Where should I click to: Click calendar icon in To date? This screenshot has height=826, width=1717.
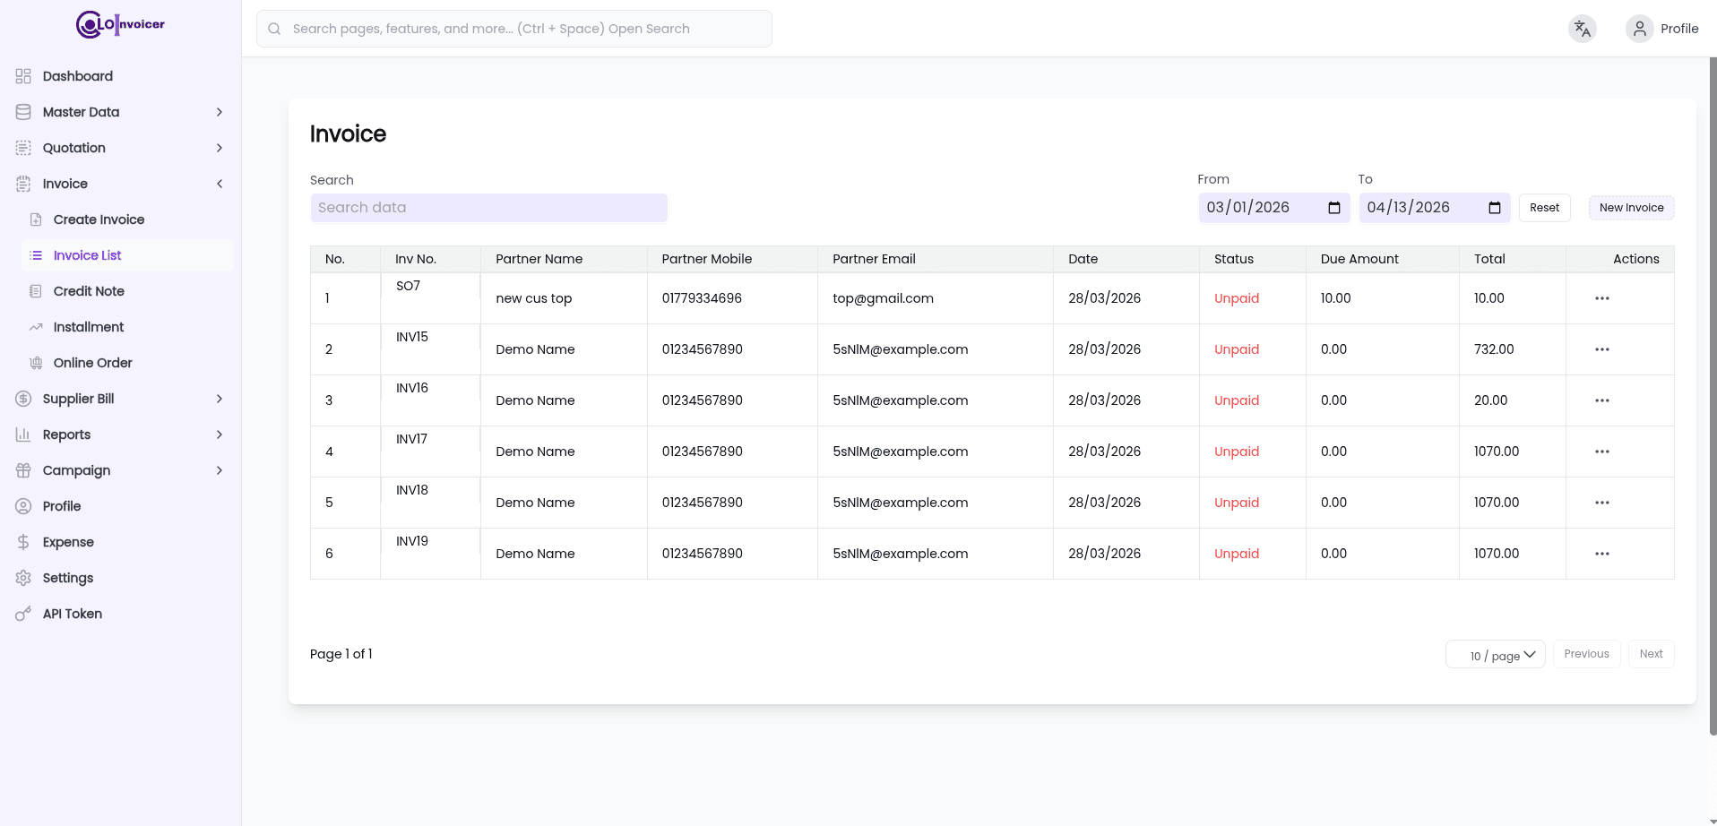pyautogui.click(x=1494, y=208)
